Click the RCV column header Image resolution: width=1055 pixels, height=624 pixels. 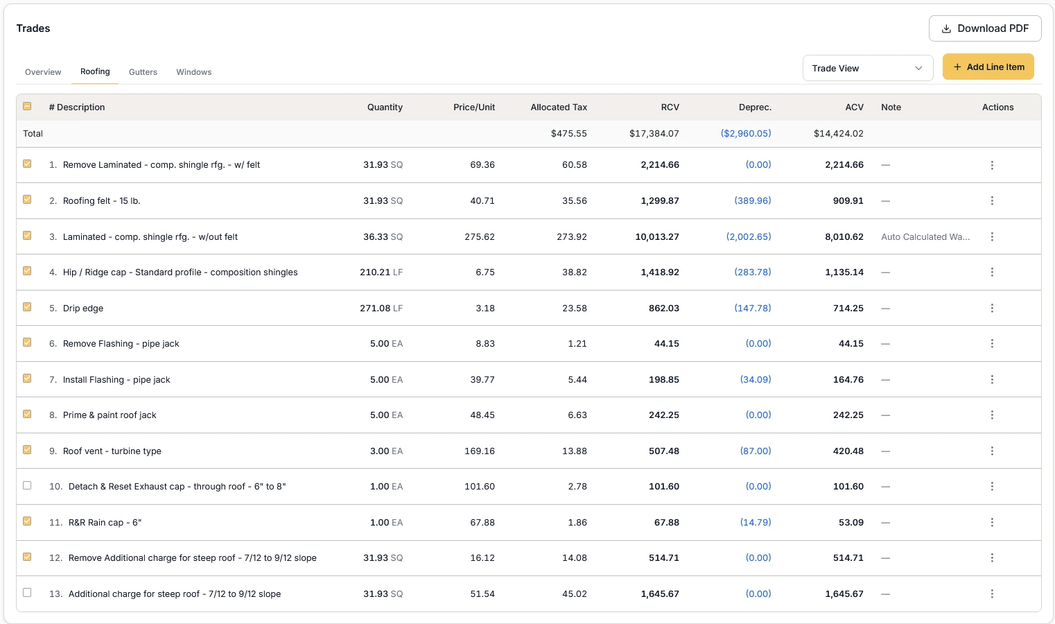click(x=670, y=107)
